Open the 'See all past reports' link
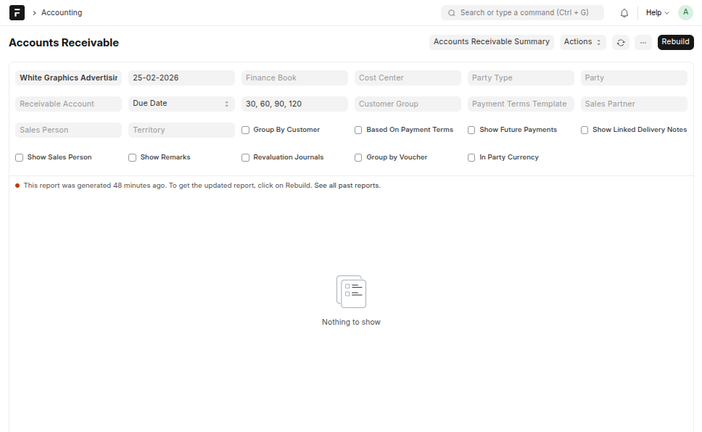Image resolution: width=702 pixels, height=432 pixels. 347,186
